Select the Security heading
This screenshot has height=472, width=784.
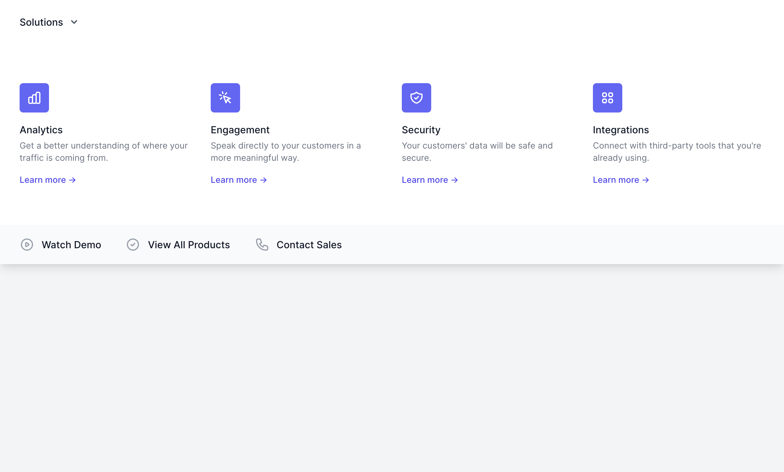pyautogui.click(x=421, y=130)
